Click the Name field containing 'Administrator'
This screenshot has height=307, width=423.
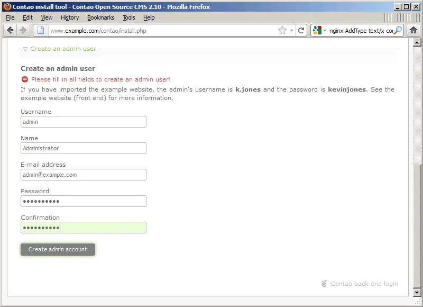tap(83, 148)
